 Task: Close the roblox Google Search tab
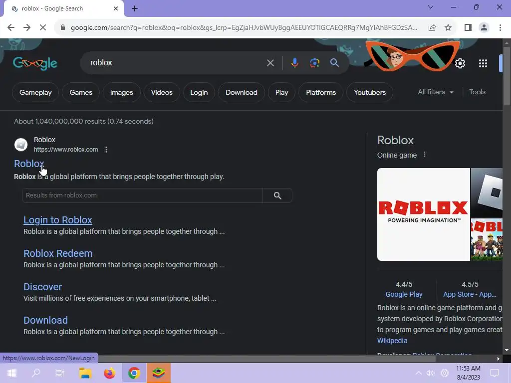point(116,8)
